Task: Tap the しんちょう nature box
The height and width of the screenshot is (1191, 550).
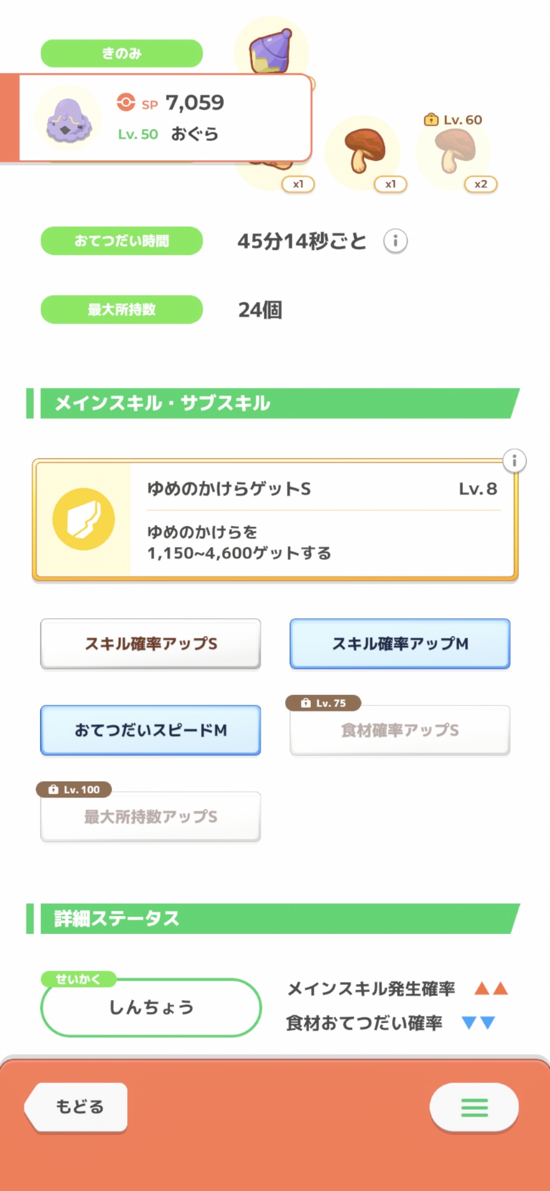Action: [x=151, y=1008]
